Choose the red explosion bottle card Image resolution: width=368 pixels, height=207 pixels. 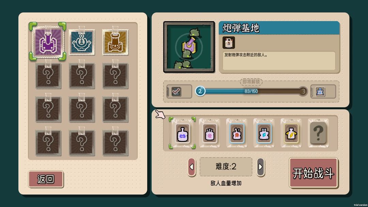pyautogui.click(x=236, y=133)
